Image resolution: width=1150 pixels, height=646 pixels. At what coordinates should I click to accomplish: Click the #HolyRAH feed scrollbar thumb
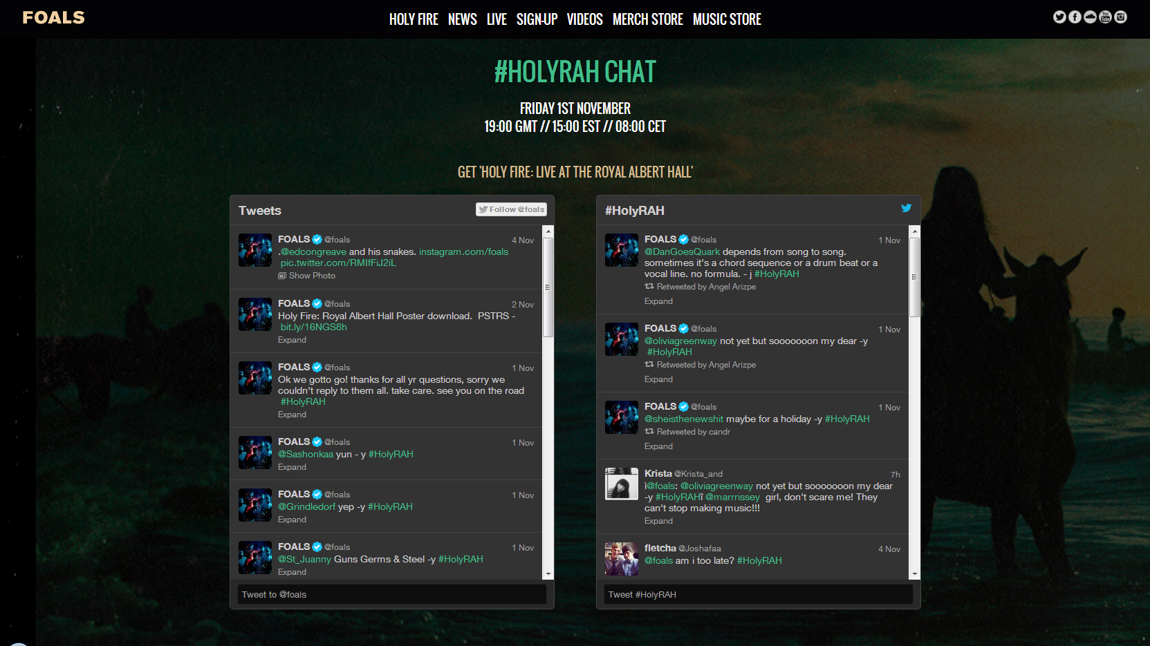914,277
